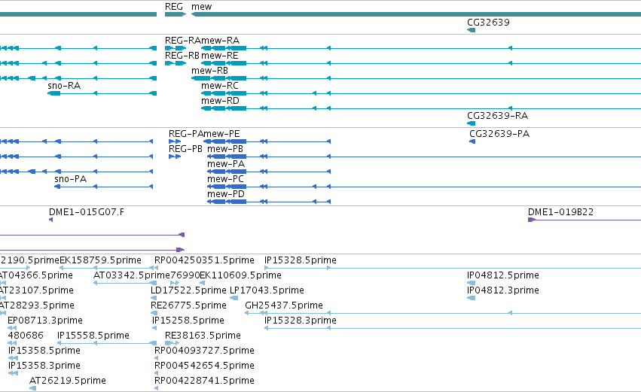Open the mew-RD transcript label
This screenshot has width=641, height=392.
click(221, 101)
